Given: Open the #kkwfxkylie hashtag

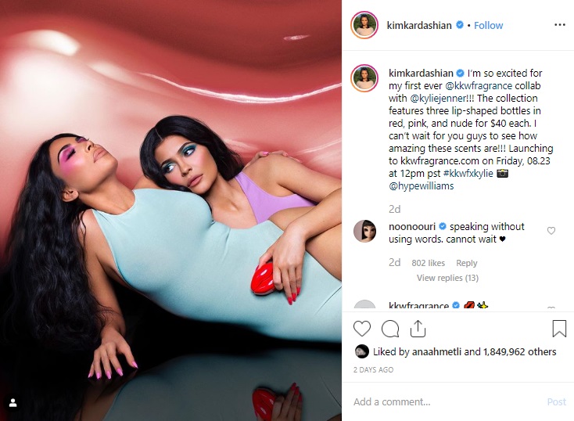Looking at the screenshot, I should pos(468,173).
